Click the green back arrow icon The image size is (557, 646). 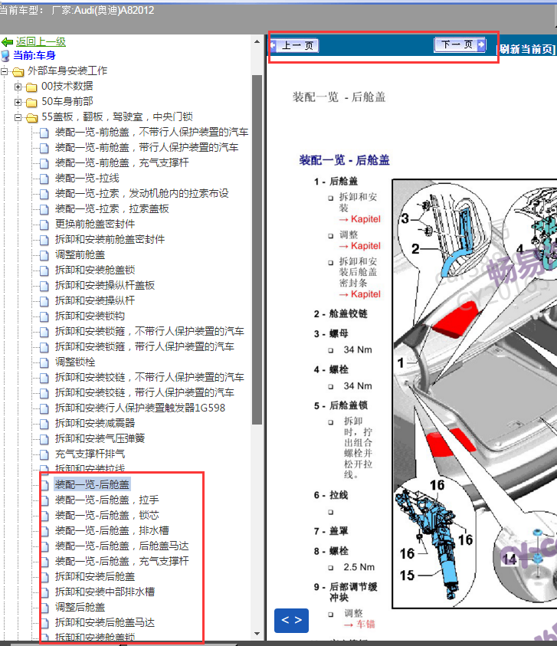[7, 41]
